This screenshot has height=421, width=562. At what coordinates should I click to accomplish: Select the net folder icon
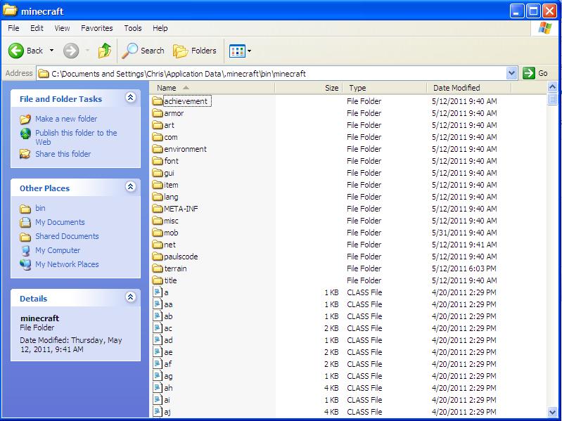click(158, 245)
